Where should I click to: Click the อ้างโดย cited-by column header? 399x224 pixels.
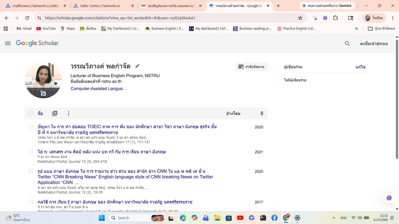click(x=233, y=114)
